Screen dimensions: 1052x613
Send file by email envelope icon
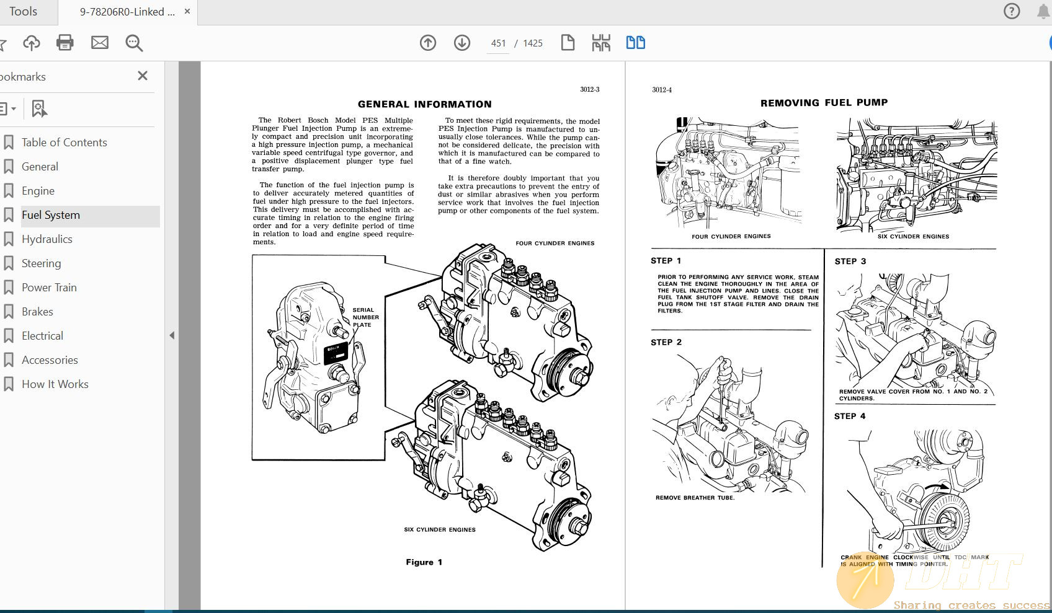click(99, 43)
